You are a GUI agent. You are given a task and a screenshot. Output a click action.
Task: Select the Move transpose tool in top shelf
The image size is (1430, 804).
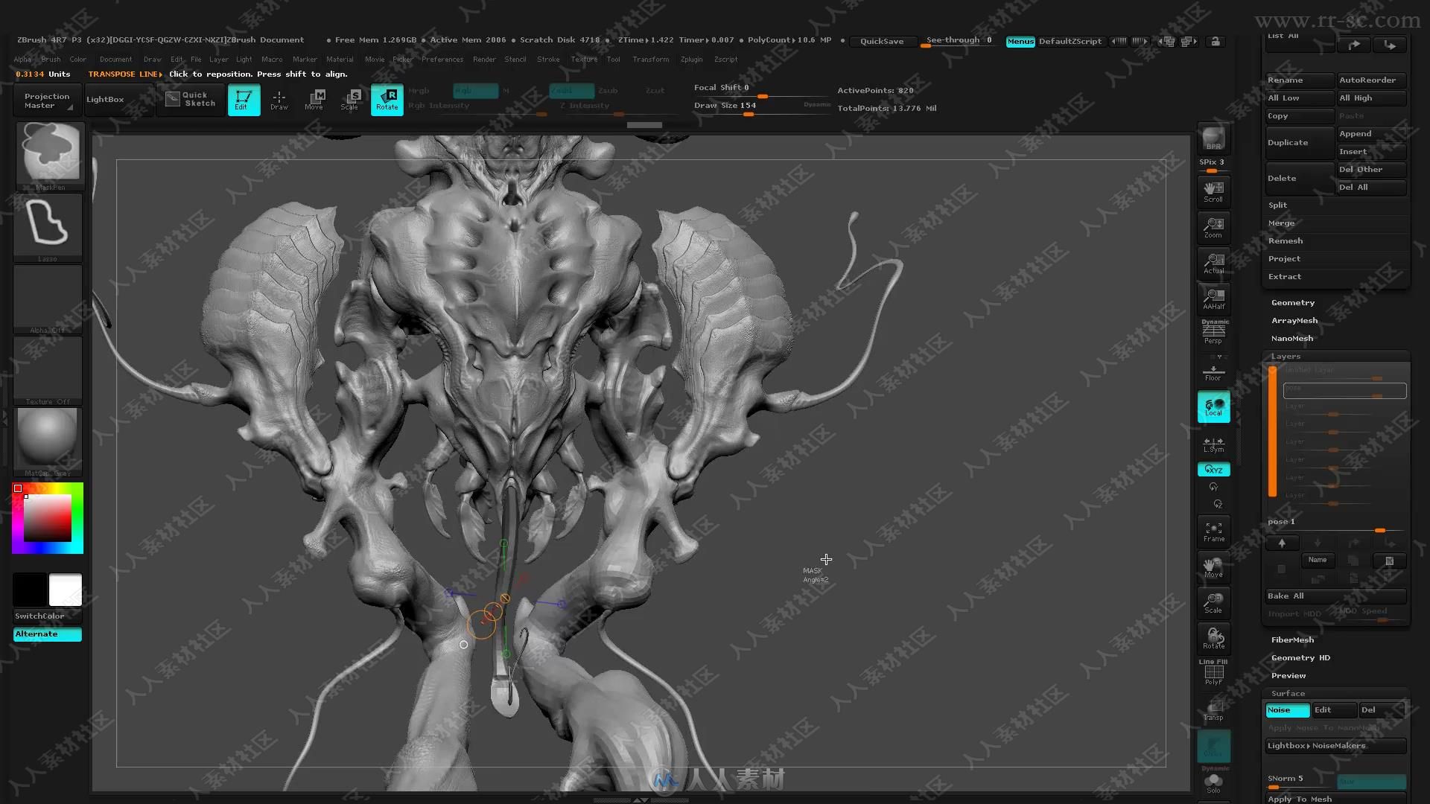pyautogui.click(x=315, y=99)
